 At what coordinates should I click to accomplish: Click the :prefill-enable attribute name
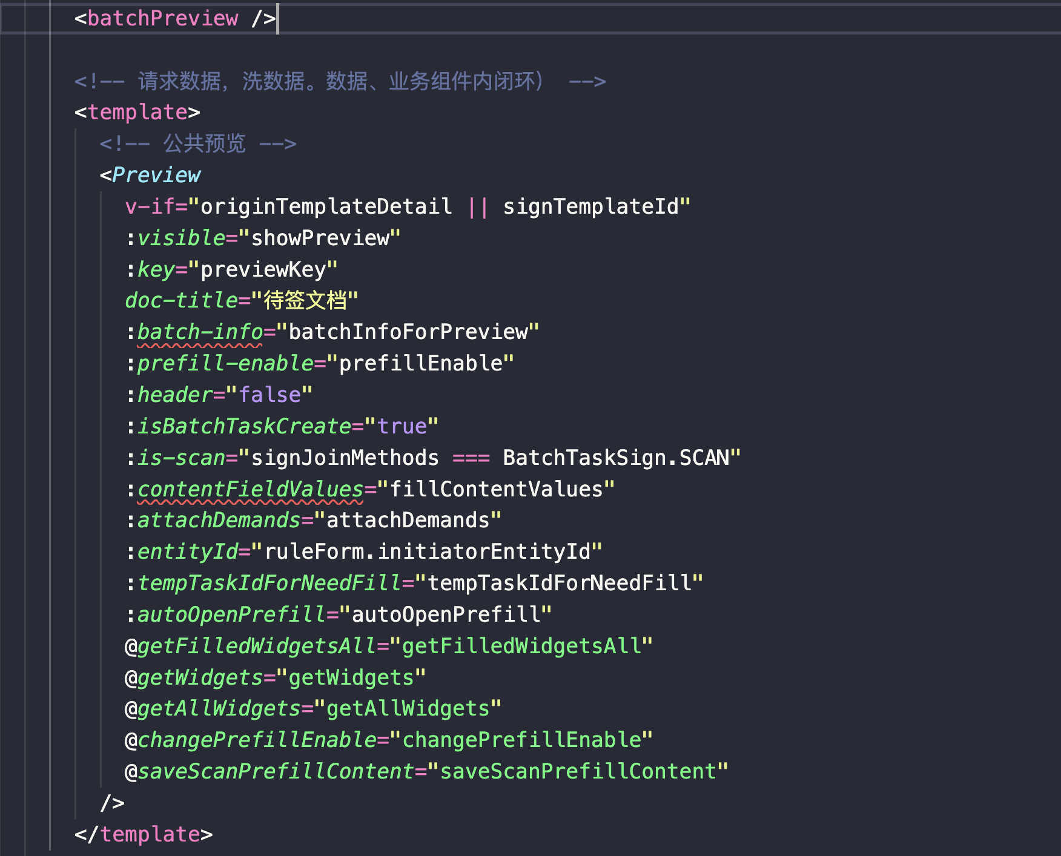[x=219, y=363]
